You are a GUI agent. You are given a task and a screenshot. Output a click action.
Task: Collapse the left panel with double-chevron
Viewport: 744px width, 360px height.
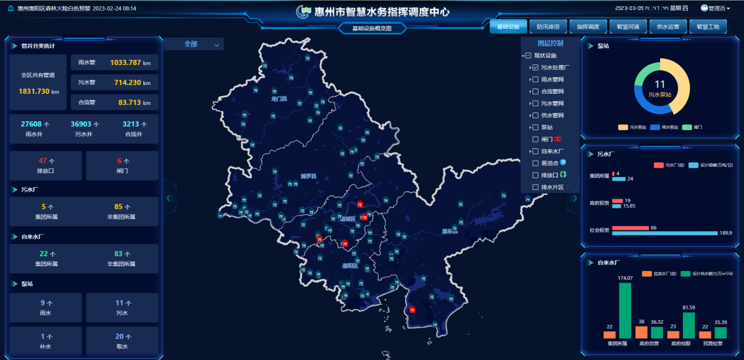170,198
